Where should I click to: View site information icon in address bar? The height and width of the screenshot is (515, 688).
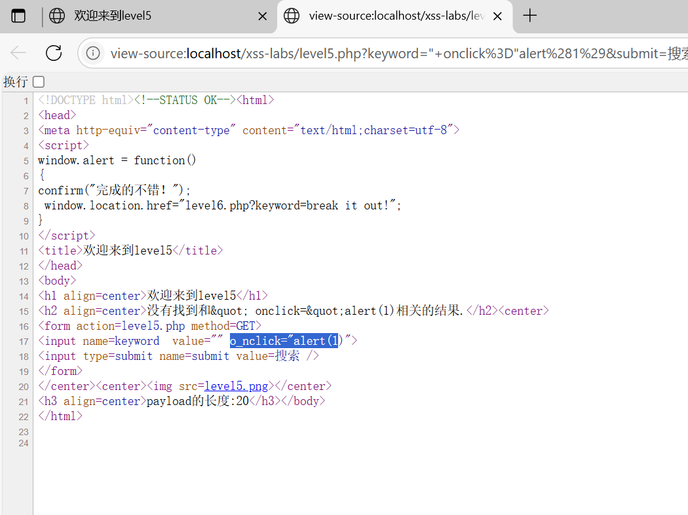pos(92,54)
